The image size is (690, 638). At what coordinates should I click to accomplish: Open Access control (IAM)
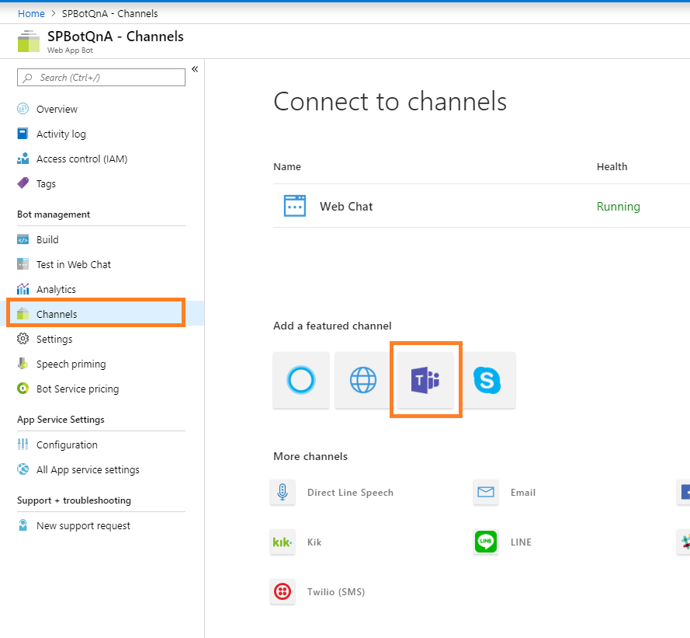(81, 159)
